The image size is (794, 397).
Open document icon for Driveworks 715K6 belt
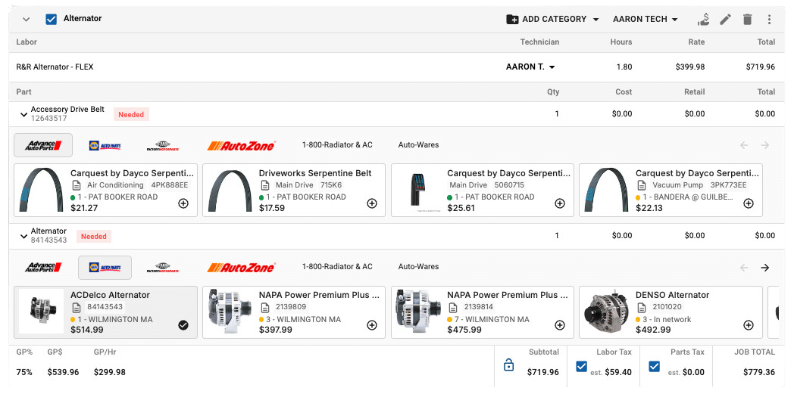[264, 185]
